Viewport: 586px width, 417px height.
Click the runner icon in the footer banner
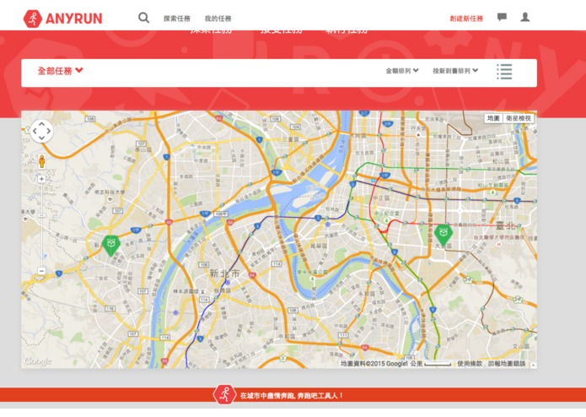(x=224, y=394)
